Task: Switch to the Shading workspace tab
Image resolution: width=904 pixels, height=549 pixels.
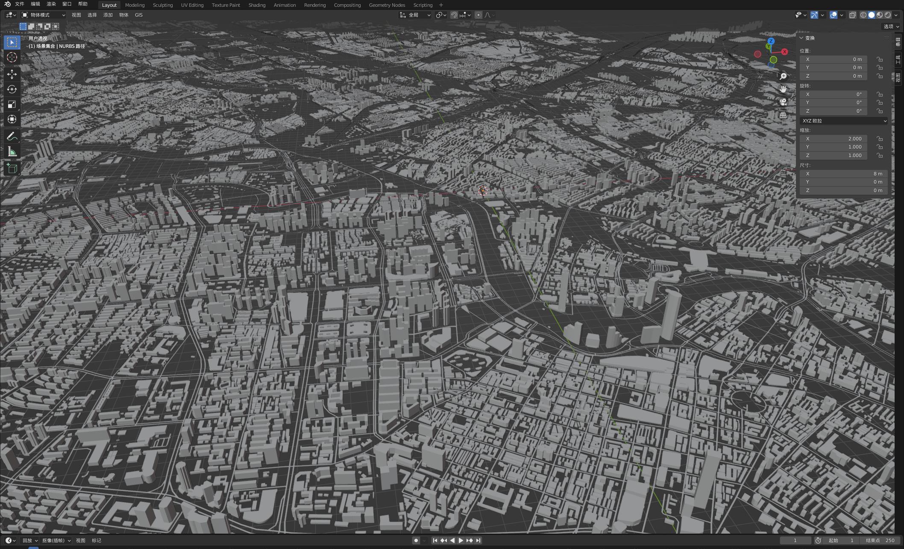Action: (x=257, y=5)
